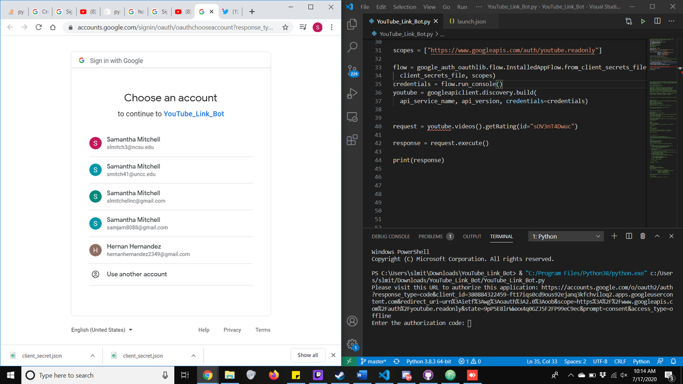Click Use another account
Screen dimensions: 683x384
click(x=171, y=274)
